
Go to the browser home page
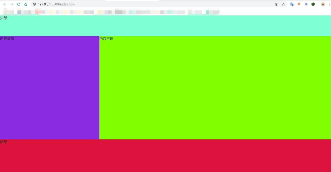pyautogui.click(x=26, y=4)
